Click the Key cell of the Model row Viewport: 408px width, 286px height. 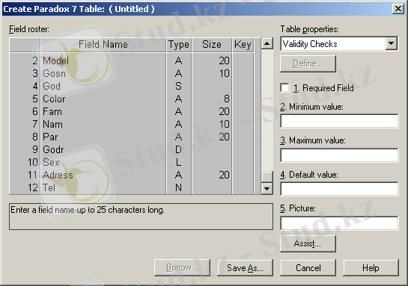point(243,60)
